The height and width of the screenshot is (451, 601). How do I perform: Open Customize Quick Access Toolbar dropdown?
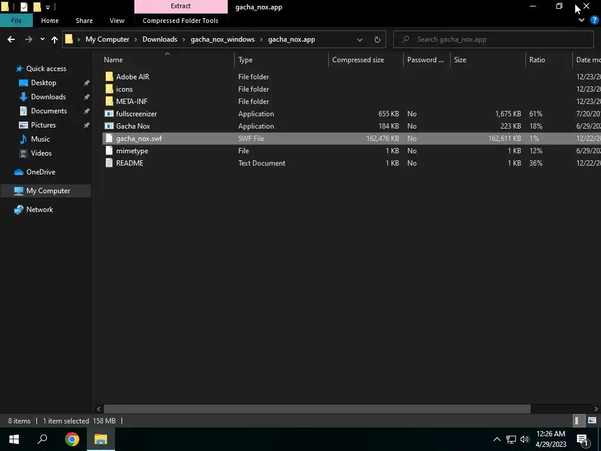tap(48, 7)
